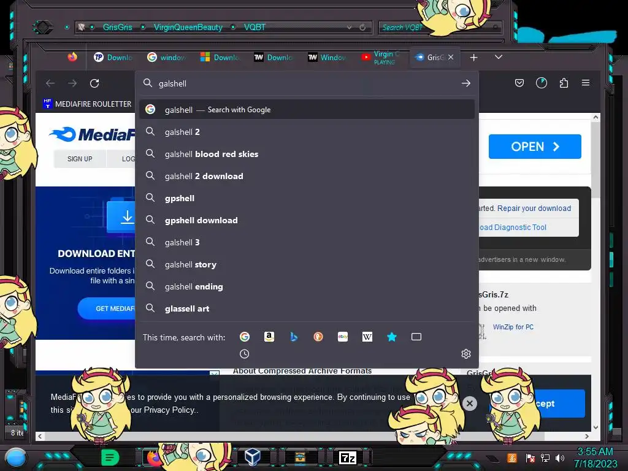
Task: Click the GrisGris breadcrumb in explorer
Action: pos(117,27)
